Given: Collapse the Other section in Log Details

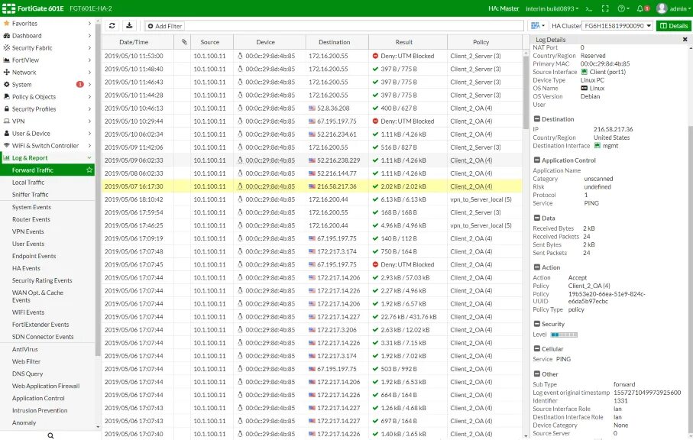Looking at the screenshot, I should pos(536,374).
